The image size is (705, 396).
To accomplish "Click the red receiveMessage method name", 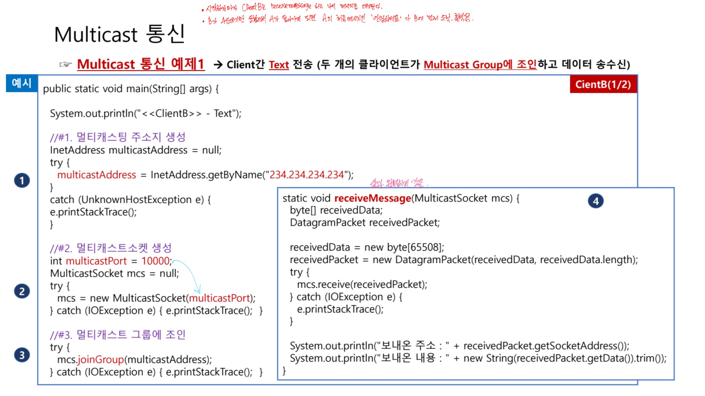I will (x=372, y=198).
